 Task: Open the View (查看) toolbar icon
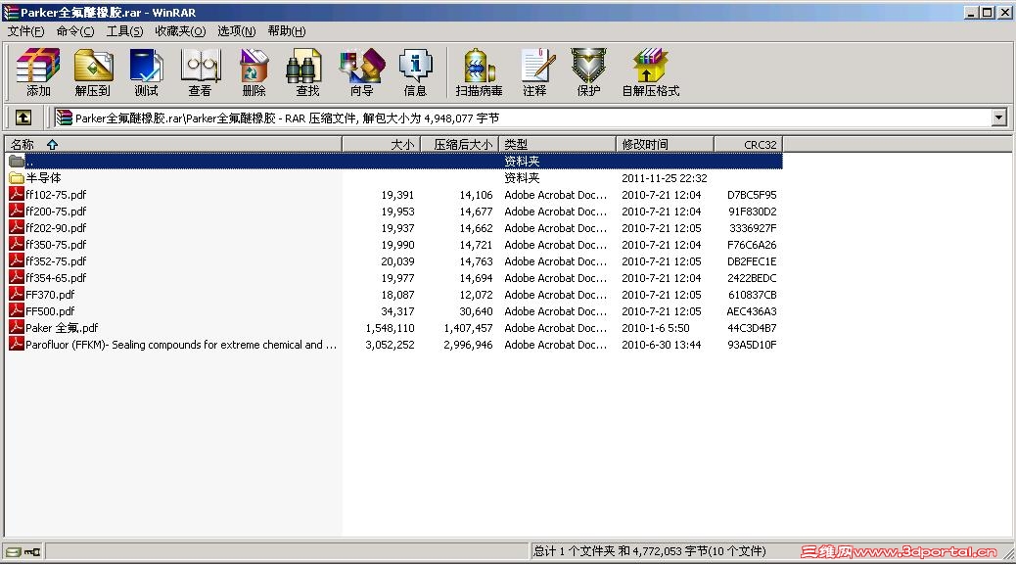201,71
